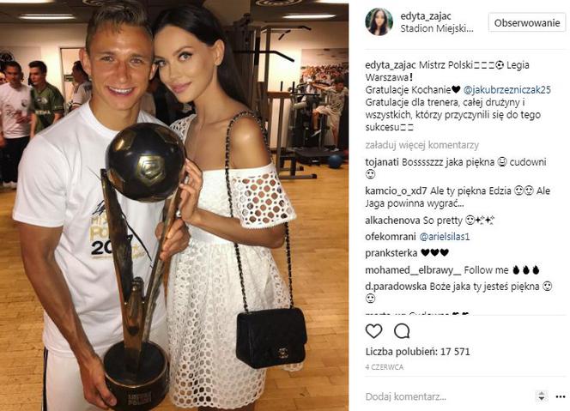
Task: Open ofekomrani commenter profile
Action: [391, 237]
